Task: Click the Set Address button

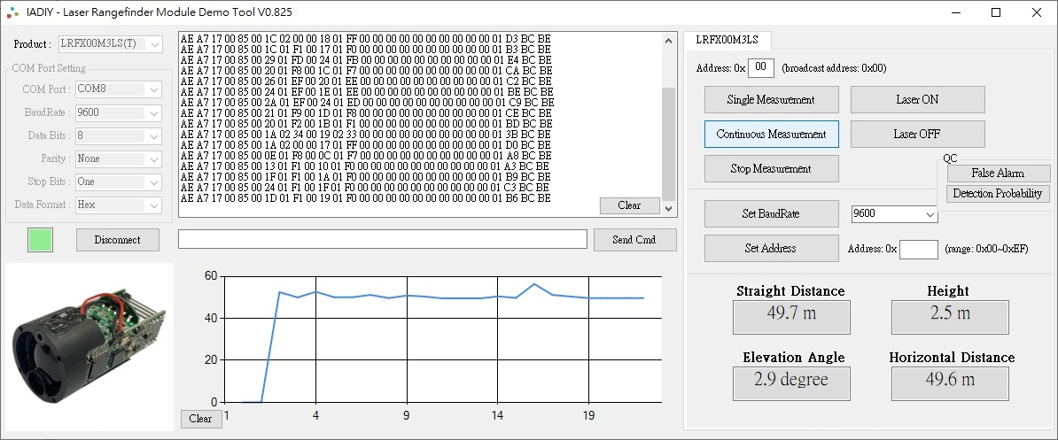Action: [x=771, y=249]
